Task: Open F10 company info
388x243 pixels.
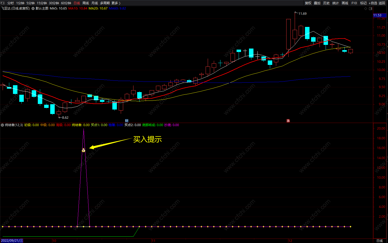Action: coord(354,3)
